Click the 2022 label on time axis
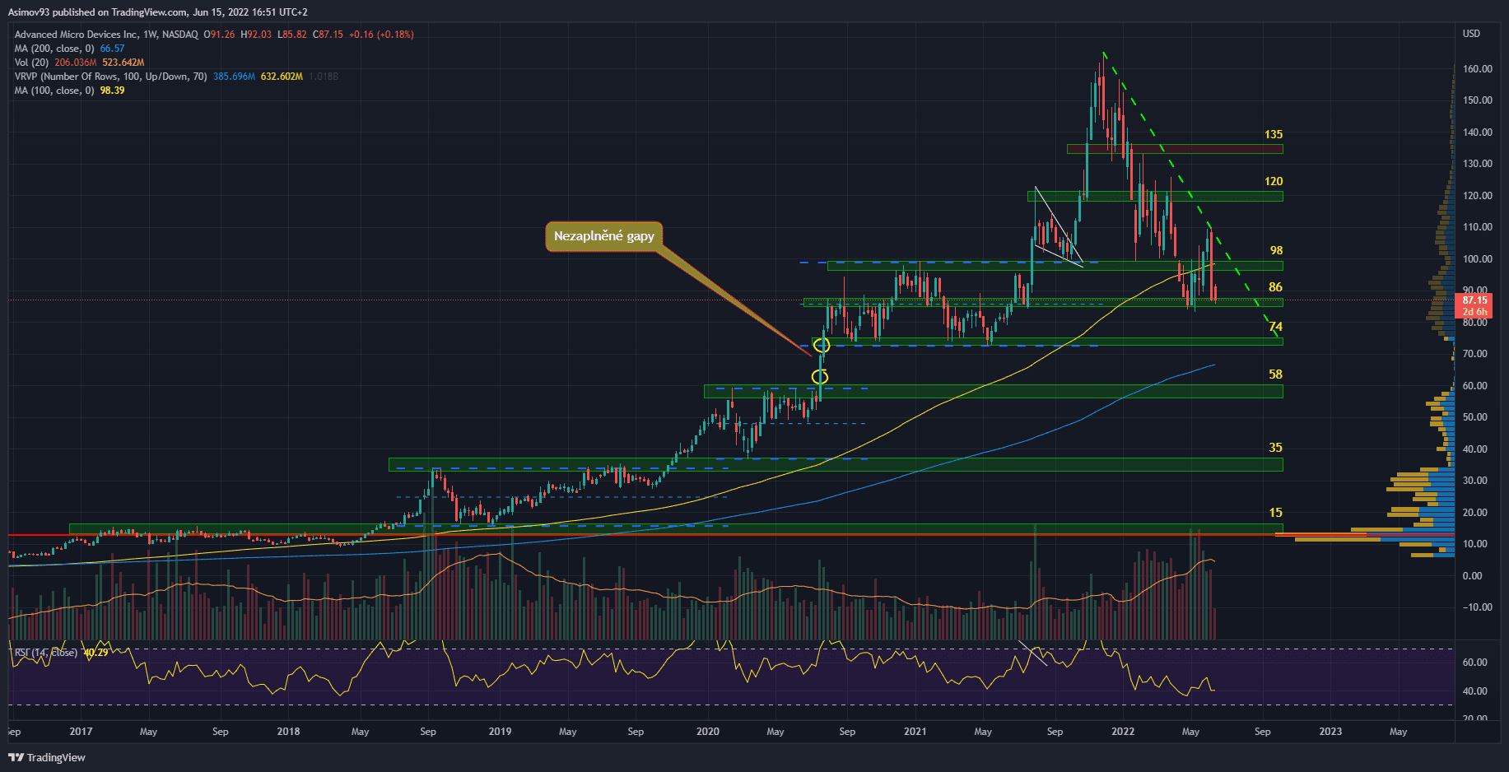 tap(1122, 731)
